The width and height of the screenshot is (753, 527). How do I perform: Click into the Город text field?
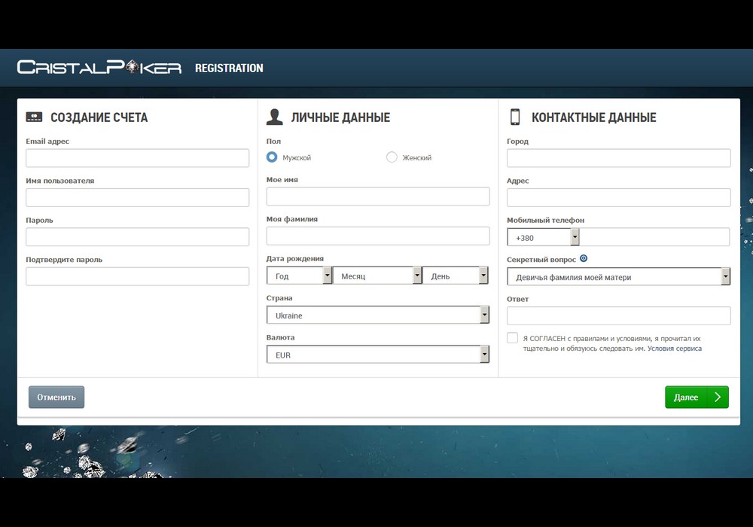[x=618, y=158]
